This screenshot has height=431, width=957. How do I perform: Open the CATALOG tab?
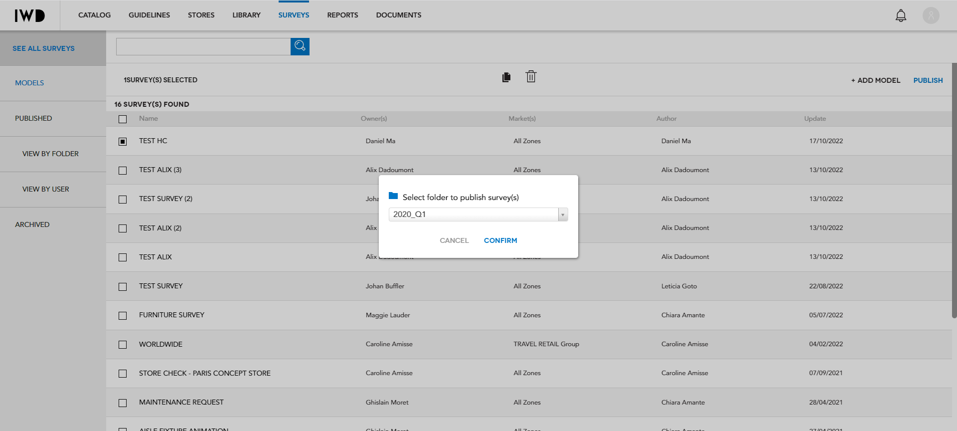pos(94,15)
